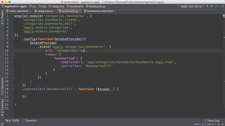Image resolution: width=225 pixels, height=126 pixels.
Task: Collapse the views block on line 11
Action: (13, 55)
